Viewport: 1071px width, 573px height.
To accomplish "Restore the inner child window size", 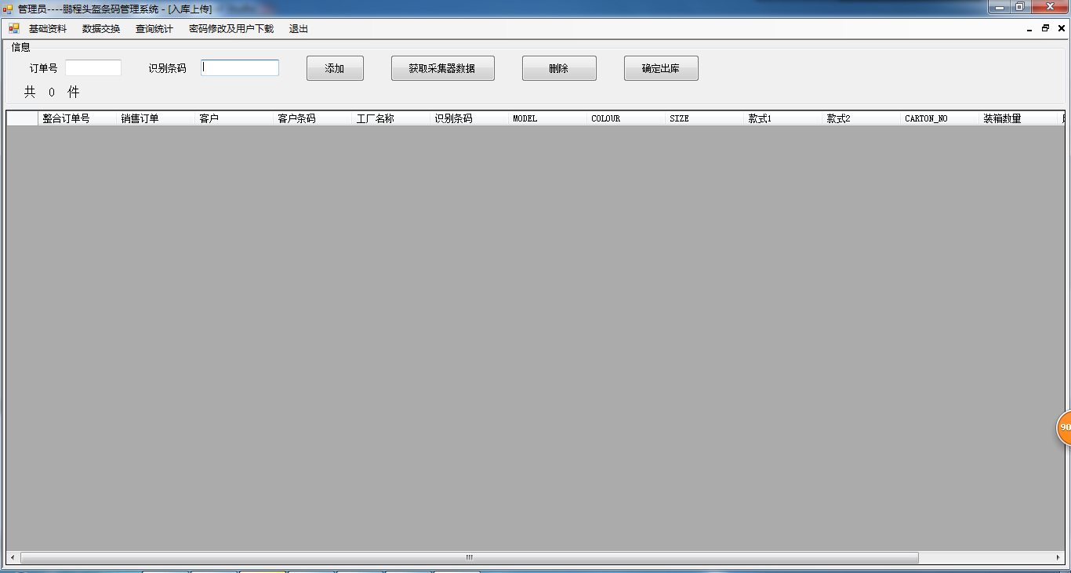I will click(1045, 28).
